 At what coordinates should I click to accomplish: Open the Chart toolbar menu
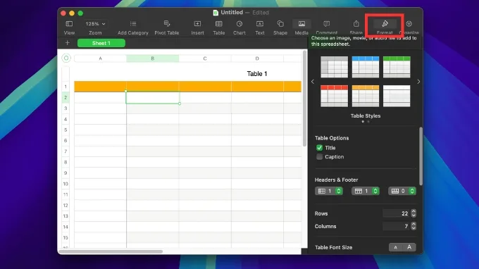240,24
